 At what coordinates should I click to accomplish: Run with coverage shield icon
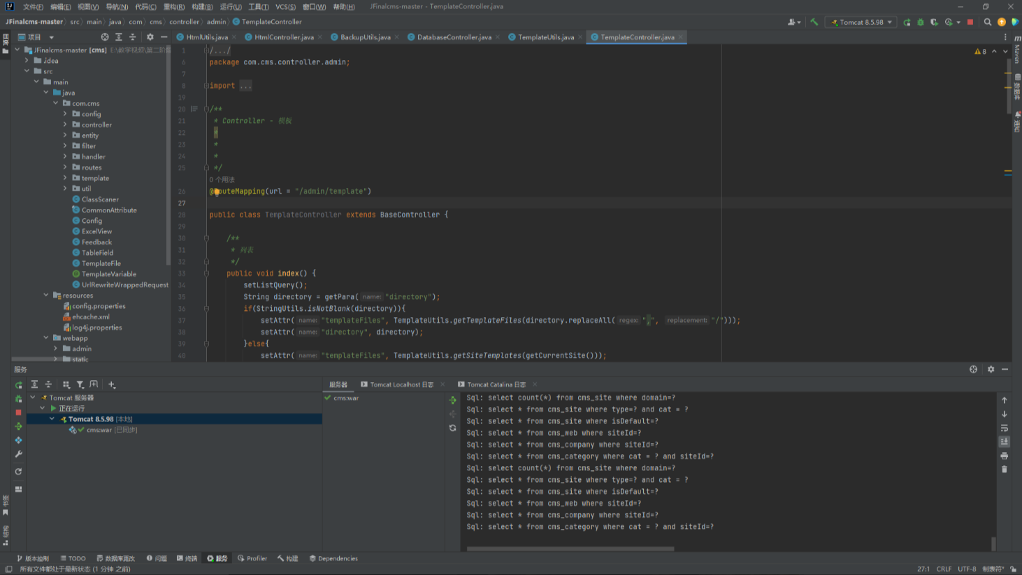[x=934, y=22]
